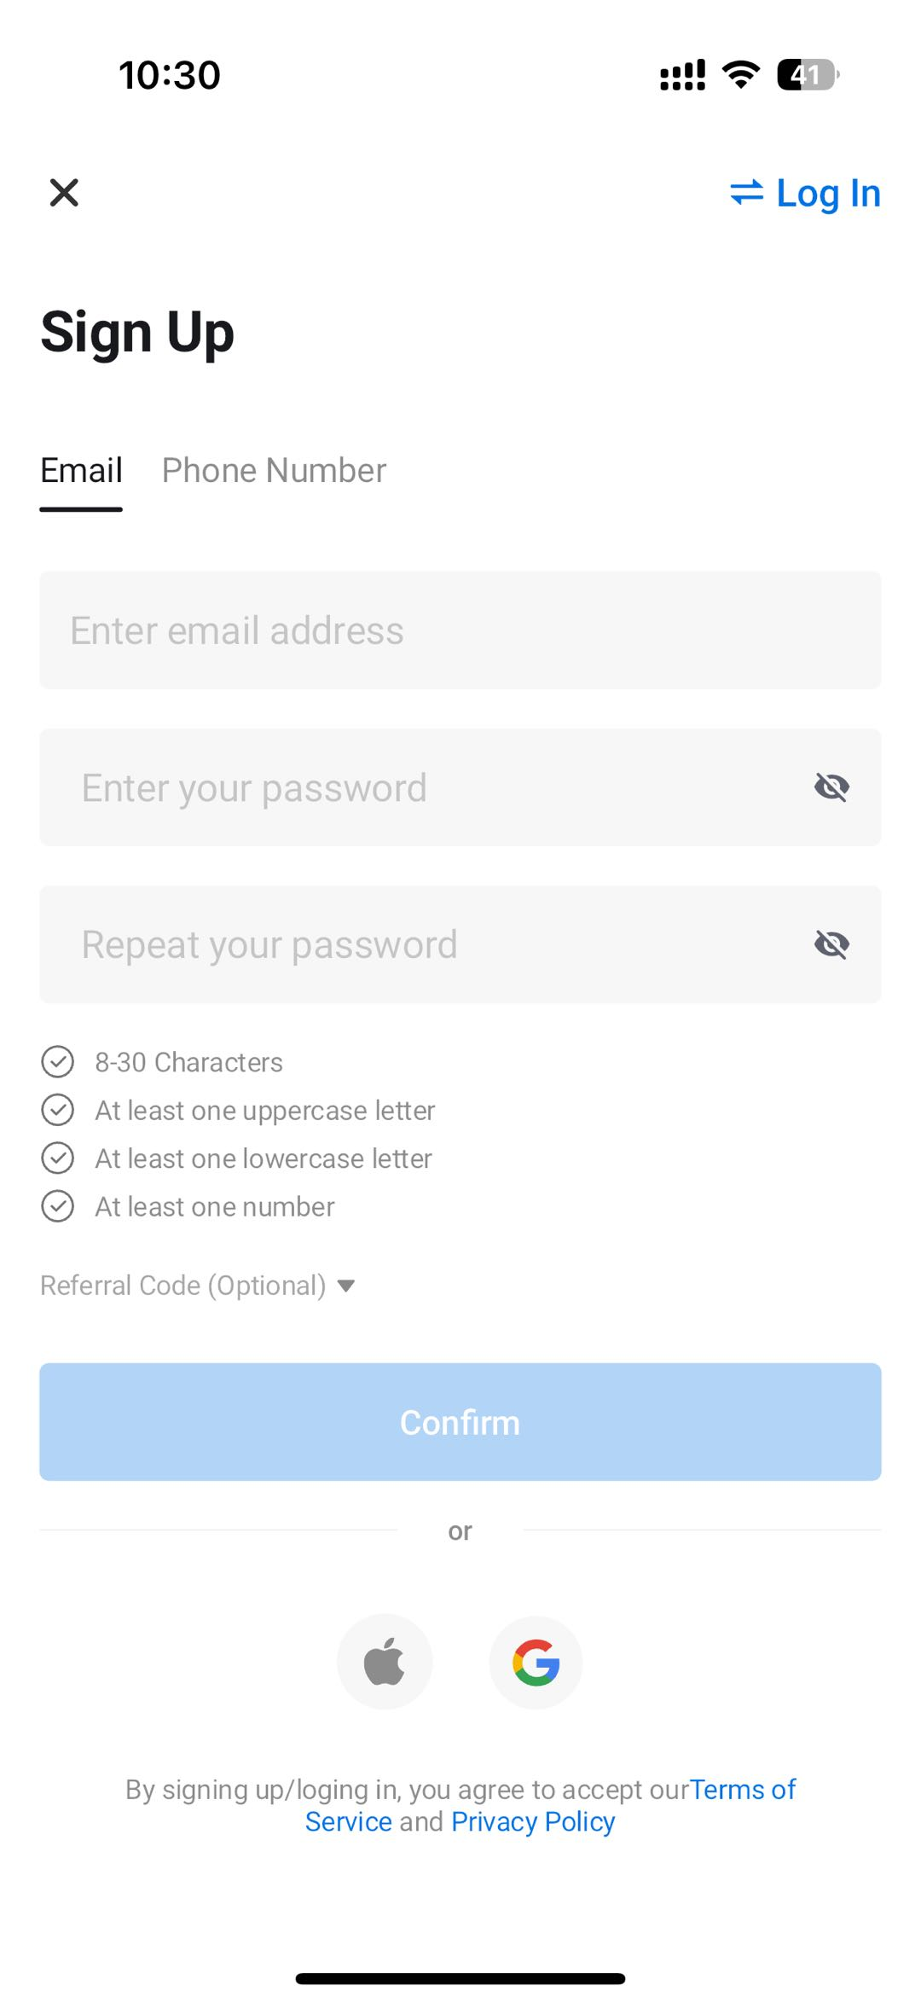Tap the one number check circle

tap(58, 1206)
